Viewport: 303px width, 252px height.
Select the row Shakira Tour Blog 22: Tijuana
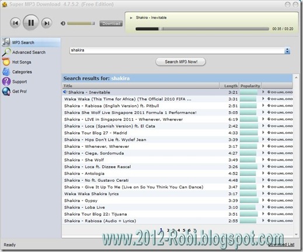pyautogui.click(x=177, y=214)
